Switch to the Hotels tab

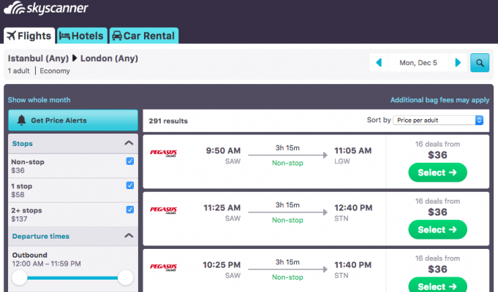(x=81, y=35)
